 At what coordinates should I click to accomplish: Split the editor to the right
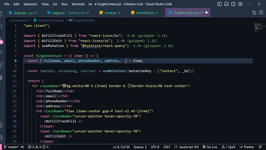[261, 12]
